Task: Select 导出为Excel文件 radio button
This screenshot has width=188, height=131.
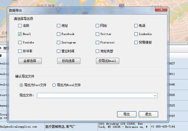Action: pos(54,85)
